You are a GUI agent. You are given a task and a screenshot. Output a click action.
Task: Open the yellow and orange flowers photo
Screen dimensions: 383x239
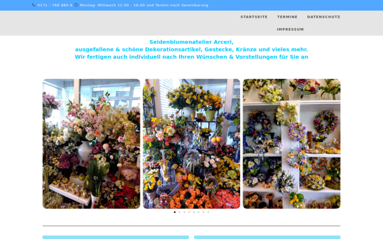pos(191,143)
